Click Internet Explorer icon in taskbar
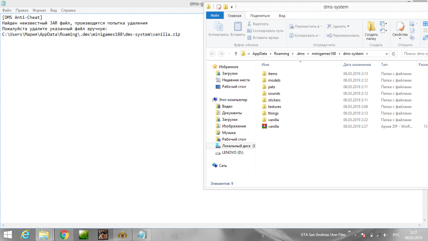Image resolution: width=428 pixels, height=241 pixels. [25, 234]
